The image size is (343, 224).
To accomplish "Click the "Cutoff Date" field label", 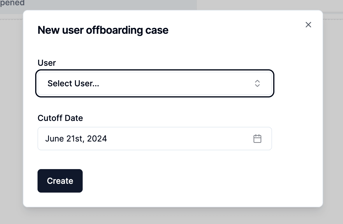I will pos(60,118).
